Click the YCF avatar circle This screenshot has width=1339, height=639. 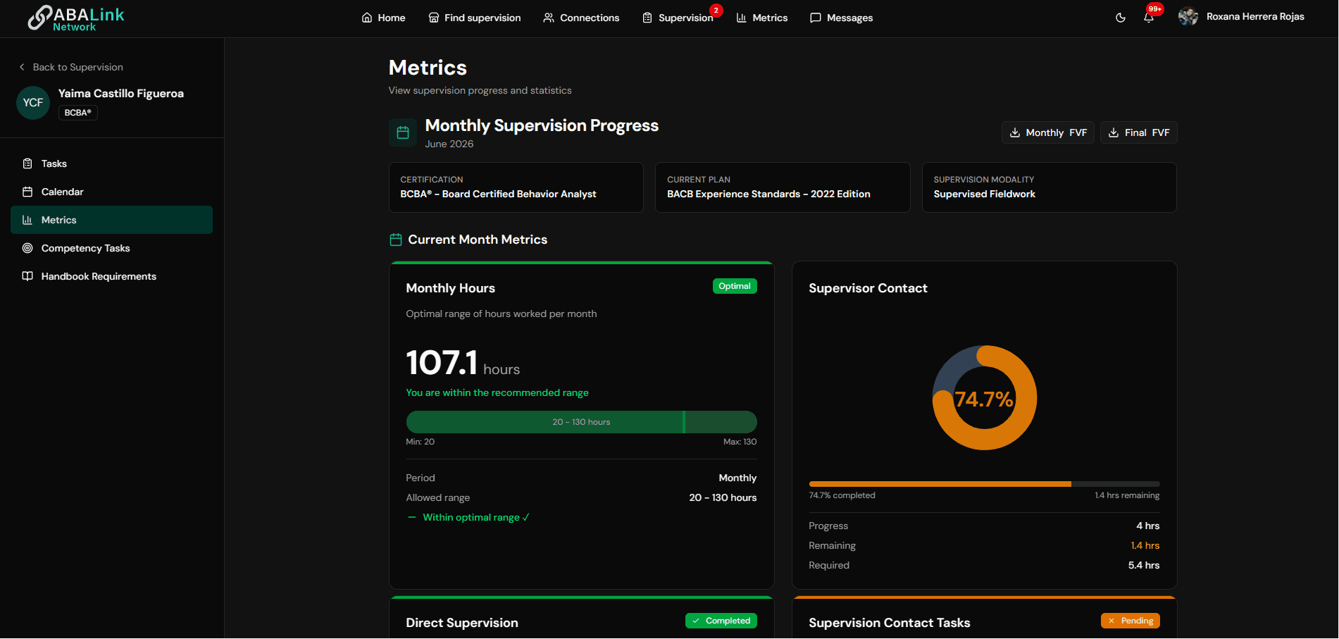33,103
